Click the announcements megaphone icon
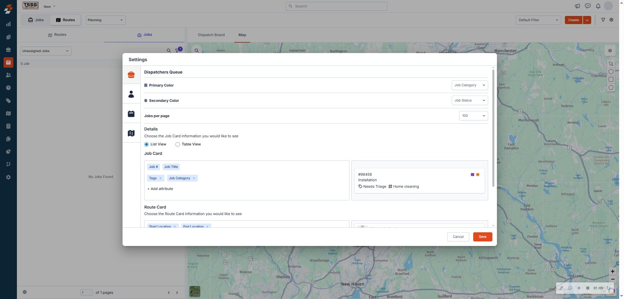Screen dimensions: 624x299 [577, 6]
